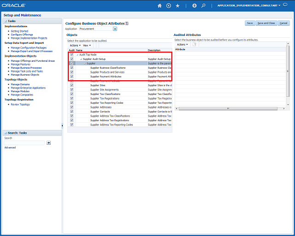Click the task Search input field
Viewport: 295px width, 236px height.
point(24,143)
